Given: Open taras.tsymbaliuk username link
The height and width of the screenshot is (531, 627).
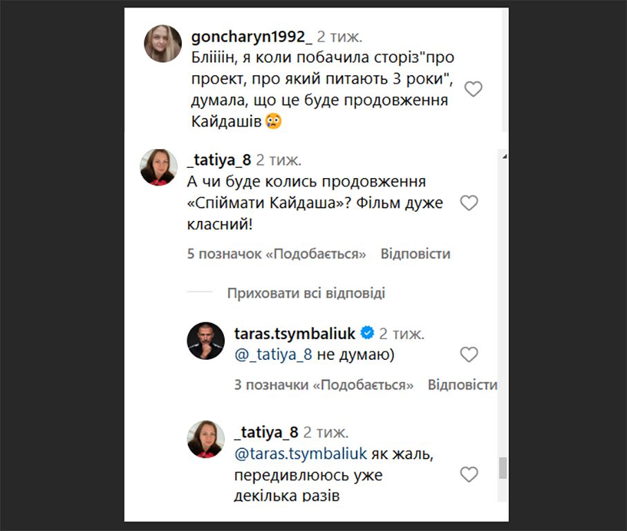Looking at the screenshot, I should pyautogui.click(x=294, y=334).
